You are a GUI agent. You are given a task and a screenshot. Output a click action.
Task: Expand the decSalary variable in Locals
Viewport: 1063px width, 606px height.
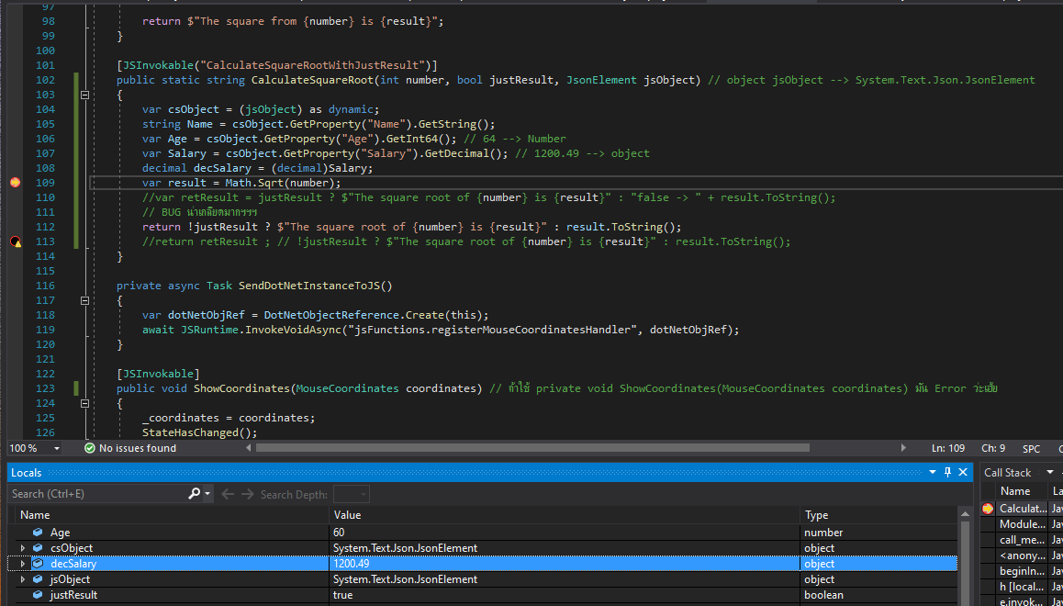pos(22,563)
